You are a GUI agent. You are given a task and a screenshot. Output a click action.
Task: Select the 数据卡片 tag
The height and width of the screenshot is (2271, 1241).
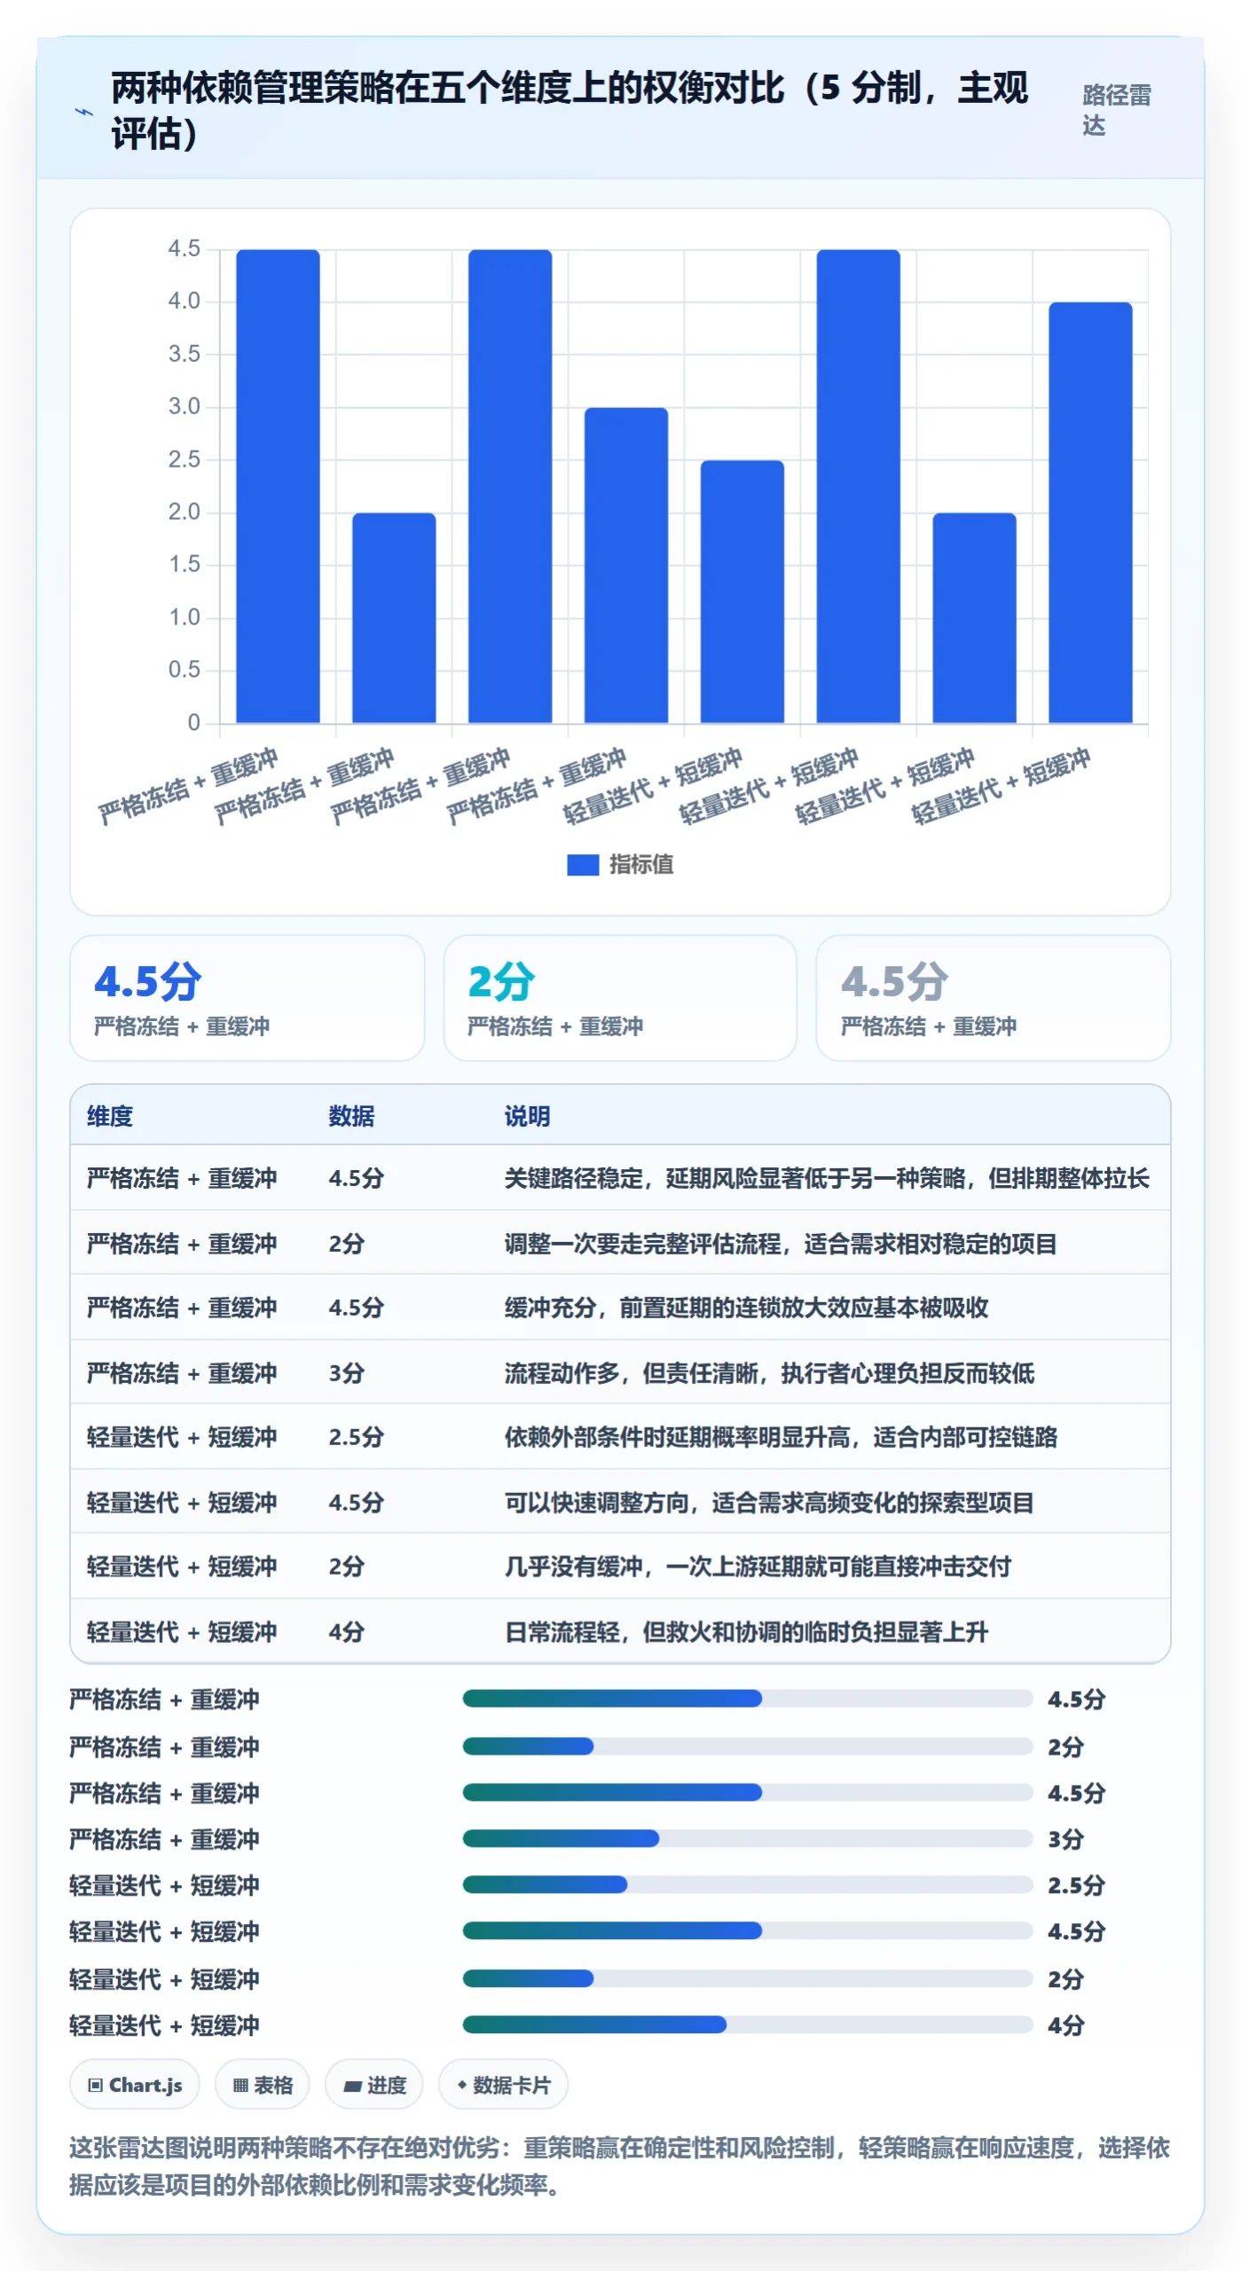pos(503,2085)
